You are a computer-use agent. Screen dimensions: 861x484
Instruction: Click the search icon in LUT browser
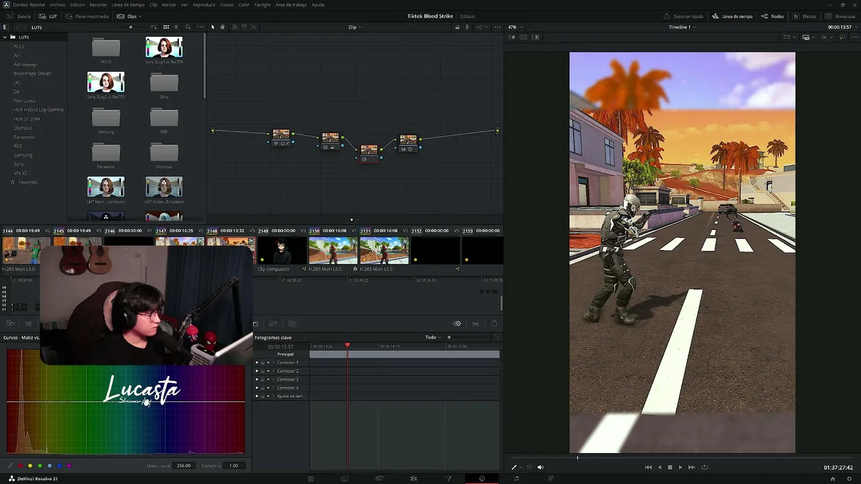188,27
